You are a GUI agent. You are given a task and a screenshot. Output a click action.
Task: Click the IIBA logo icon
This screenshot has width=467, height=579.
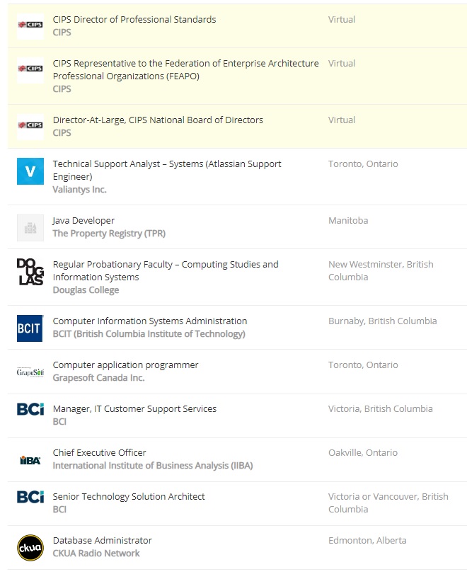[30, 460]
